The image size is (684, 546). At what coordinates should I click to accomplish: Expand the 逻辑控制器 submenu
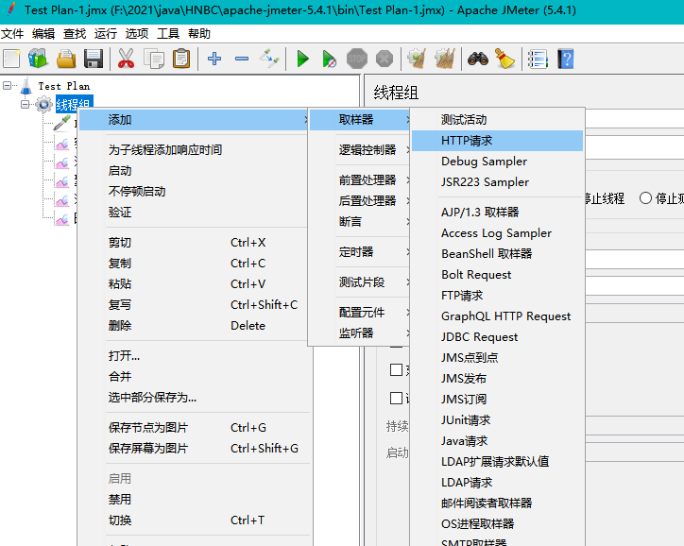tap(360, 150)
